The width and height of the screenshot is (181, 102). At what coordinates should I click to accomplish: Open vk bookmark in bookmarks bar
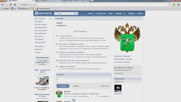[13, 8]
